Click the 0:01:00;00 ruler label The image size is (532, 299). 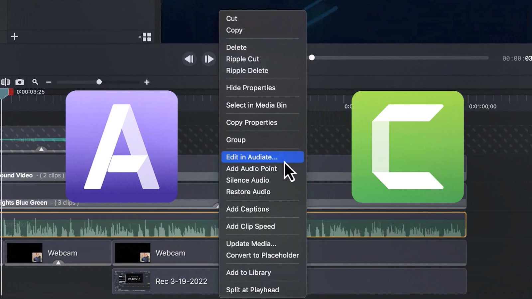pyautogui.click(x=482, y=106)
